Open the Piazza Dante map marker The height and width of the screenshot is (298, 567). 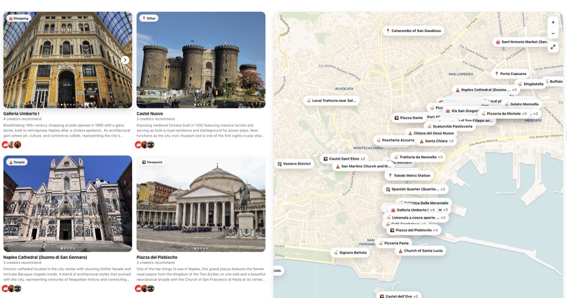(408, 118)
